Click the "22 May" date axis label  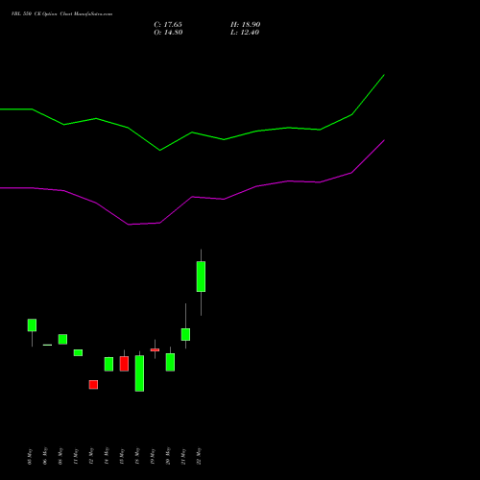tap(199, 456)
